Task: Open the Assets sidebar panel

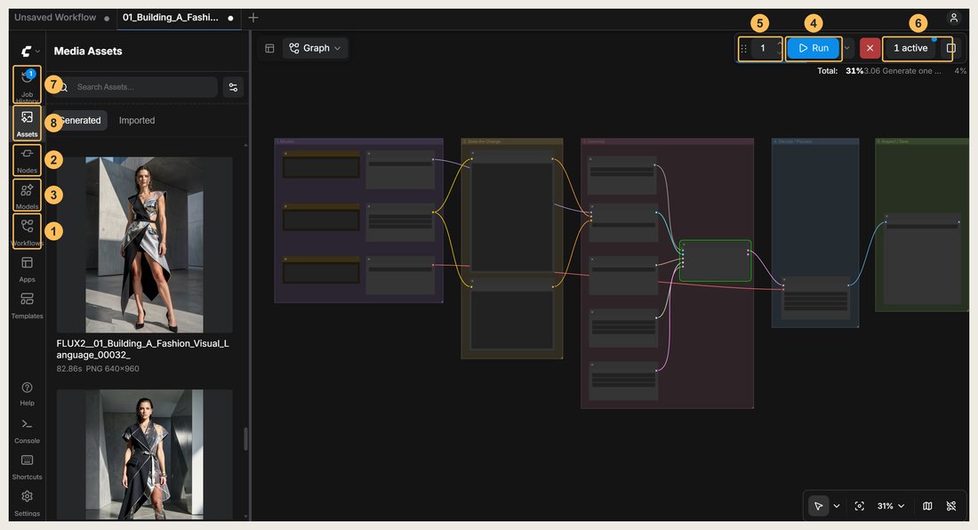Action: [27, 122]
